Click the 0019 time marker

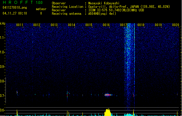158,25
